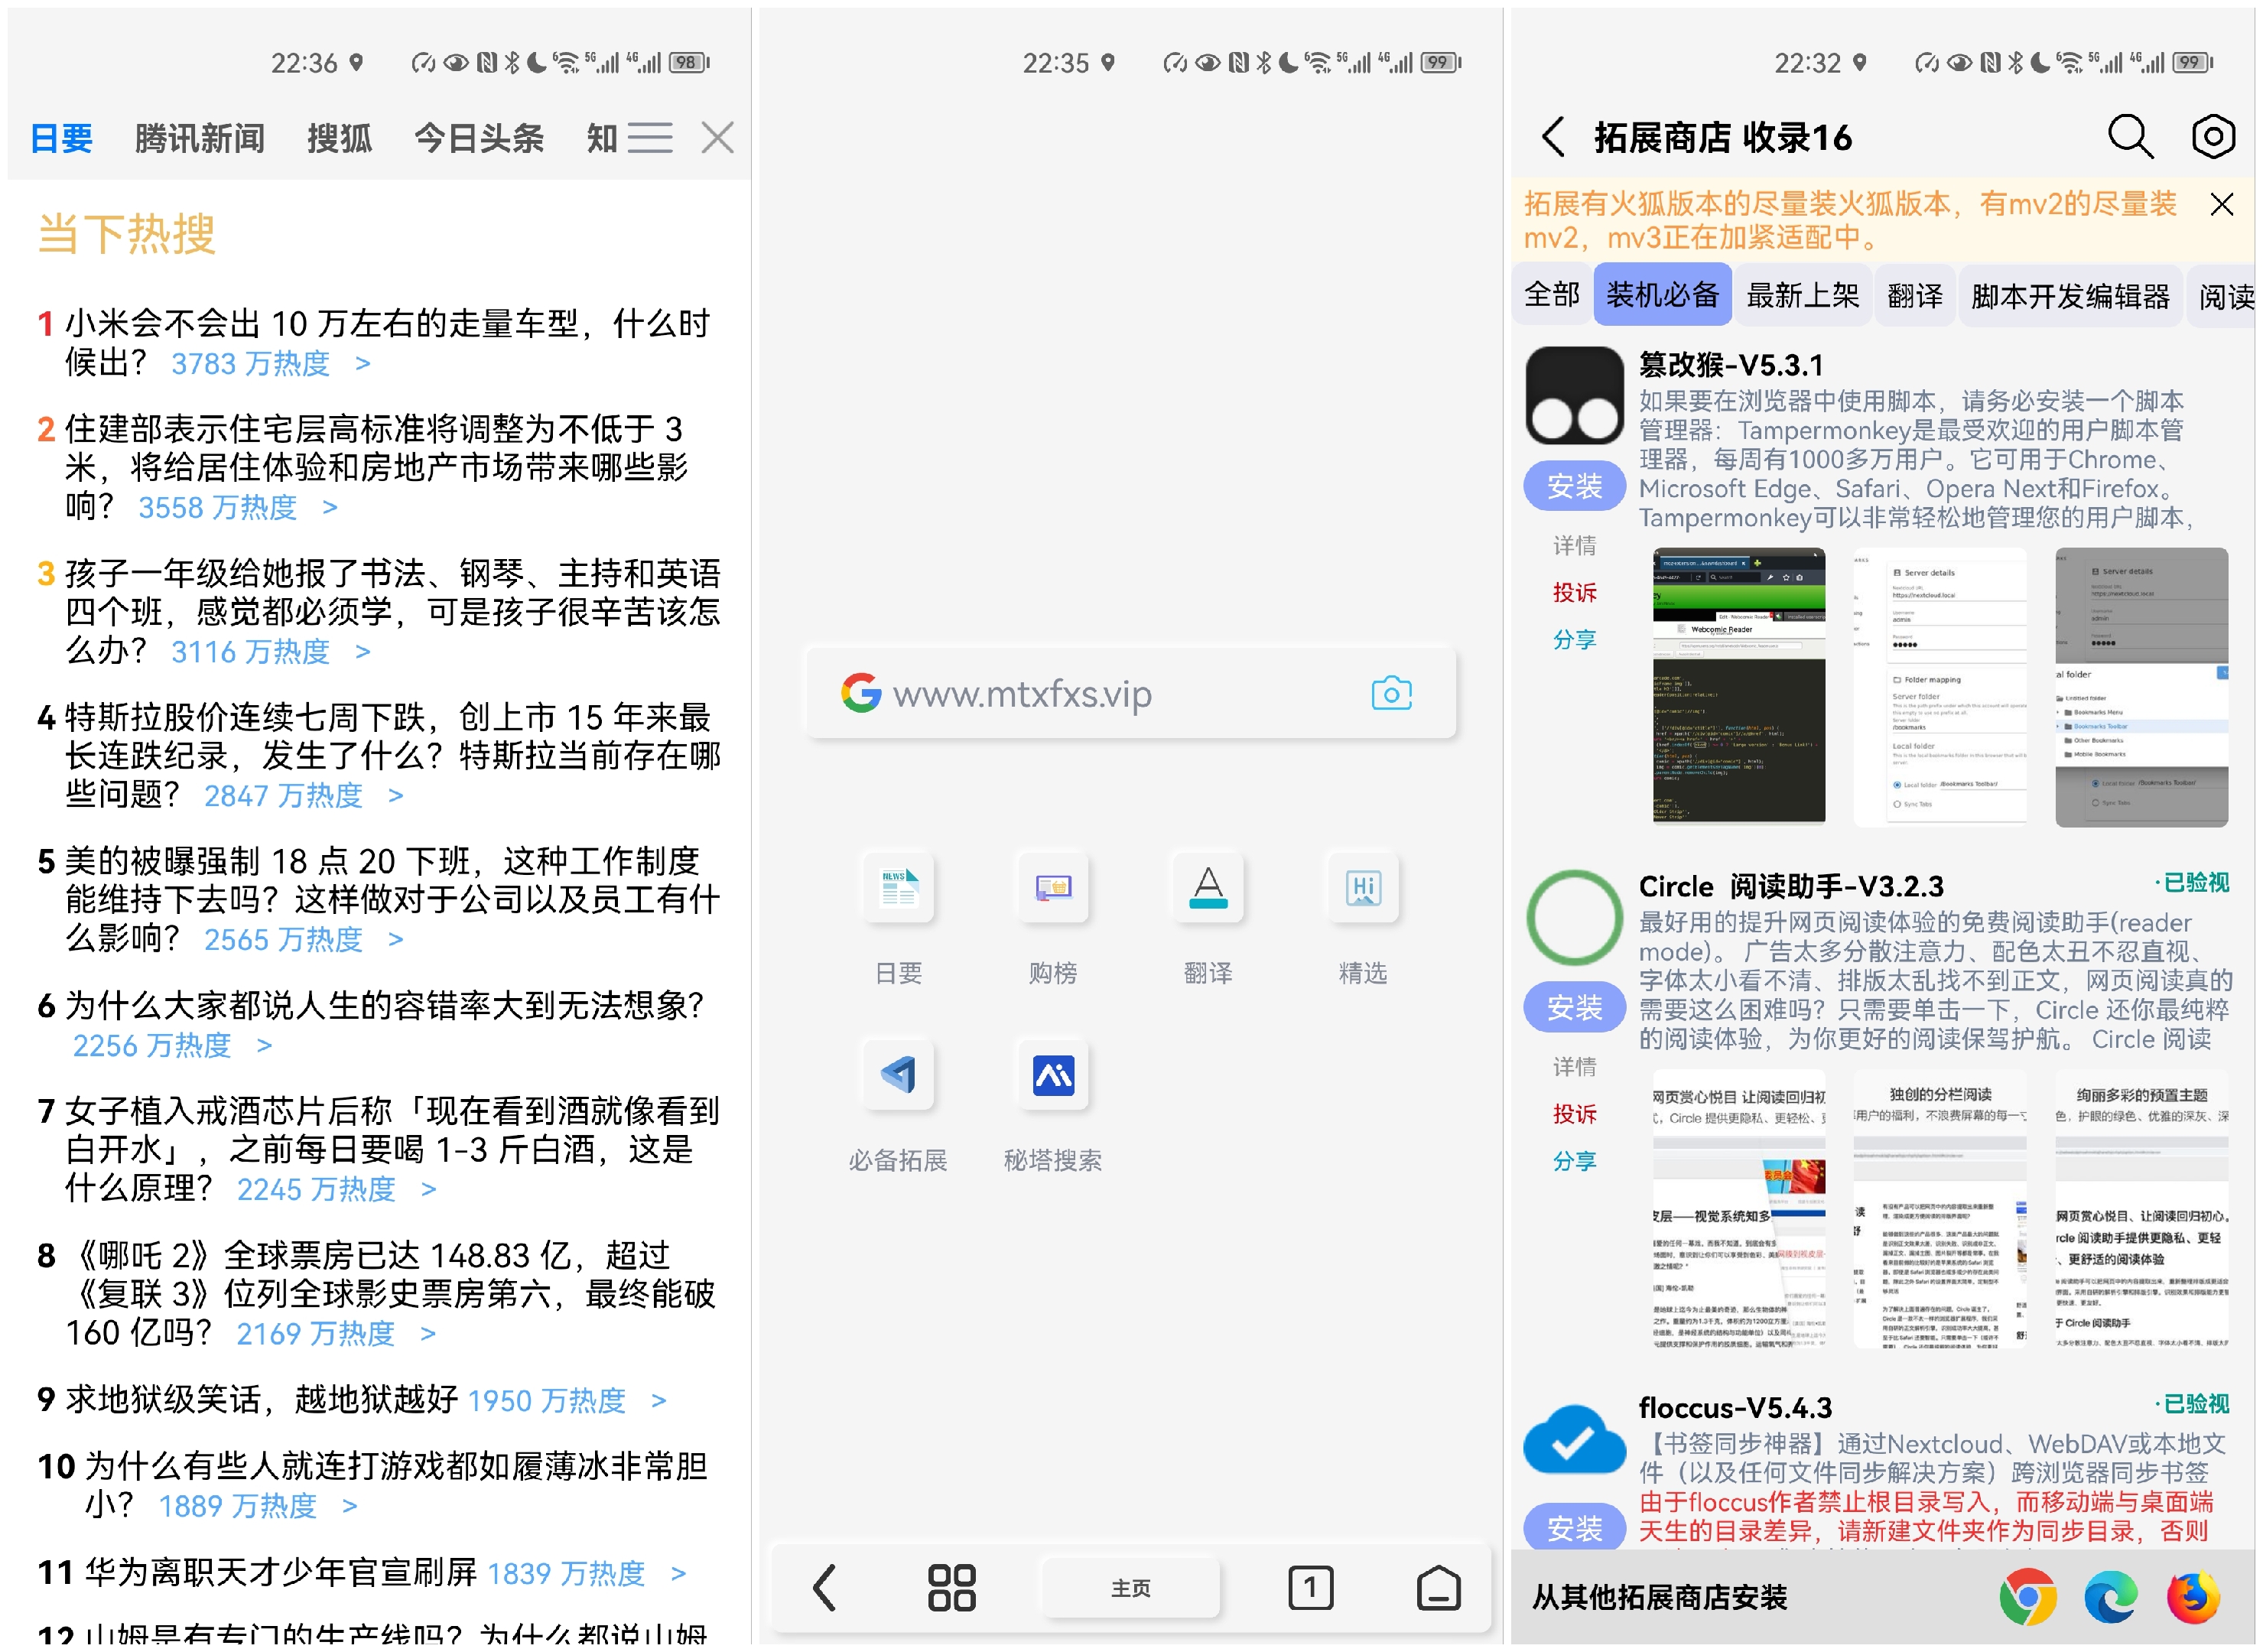The image size is (2263, 1652).
Task: Select the 翻译 category tab in store
Action: click(1914, 295)
